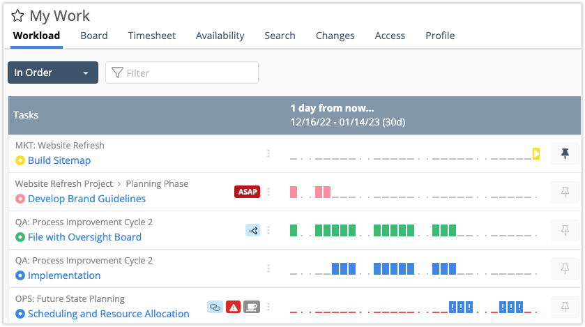The width and height of the screenshot is (585, 327).
Task: Click the yellow finish marker on Build Sitemap schedule
Action: pyautogui.click(x=536, y=153)
